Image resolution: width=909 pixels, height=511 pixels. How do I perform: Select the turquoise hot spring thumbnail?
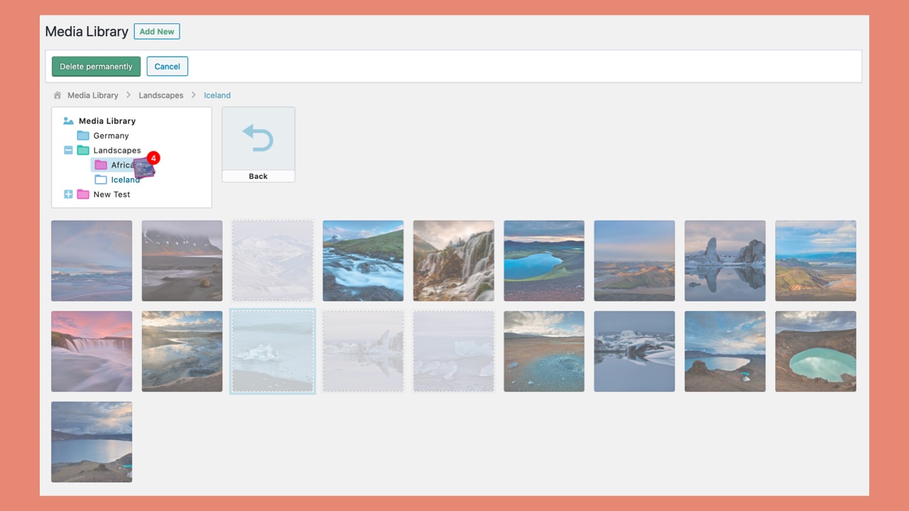pos(544,351)
